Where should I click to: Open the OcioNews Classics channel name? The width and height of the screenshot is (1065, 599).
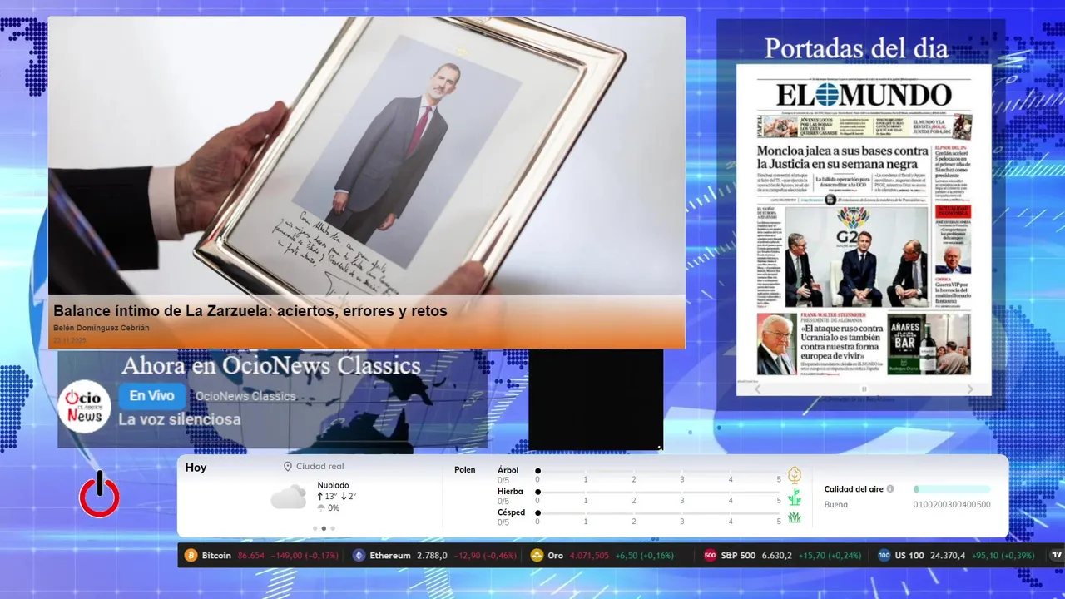pyautogui.click(x=245, y=396)
